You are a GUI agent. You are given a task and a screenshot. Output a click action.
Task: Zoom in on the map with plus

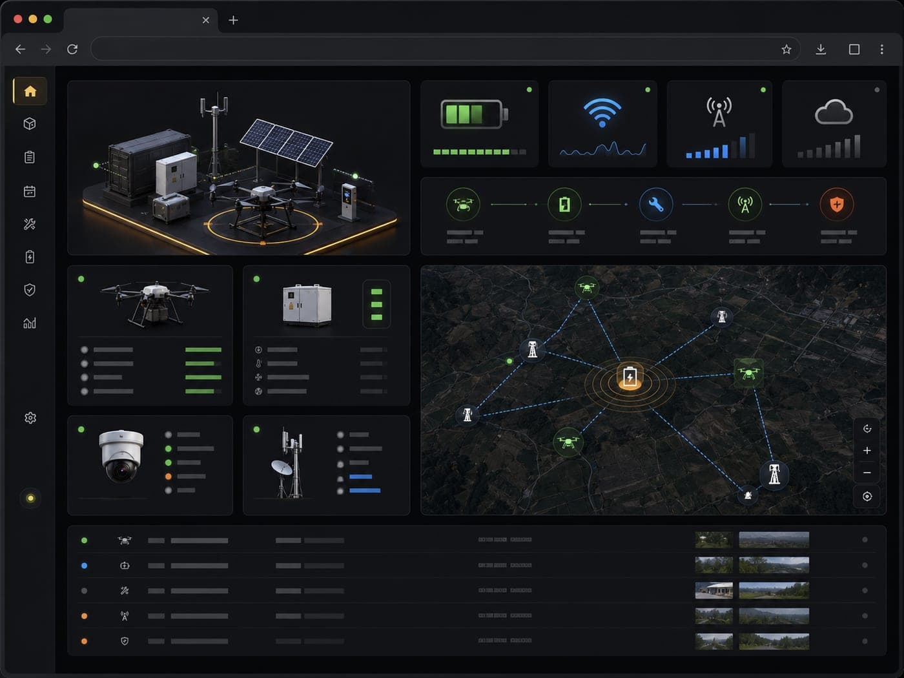coord(867,451)
